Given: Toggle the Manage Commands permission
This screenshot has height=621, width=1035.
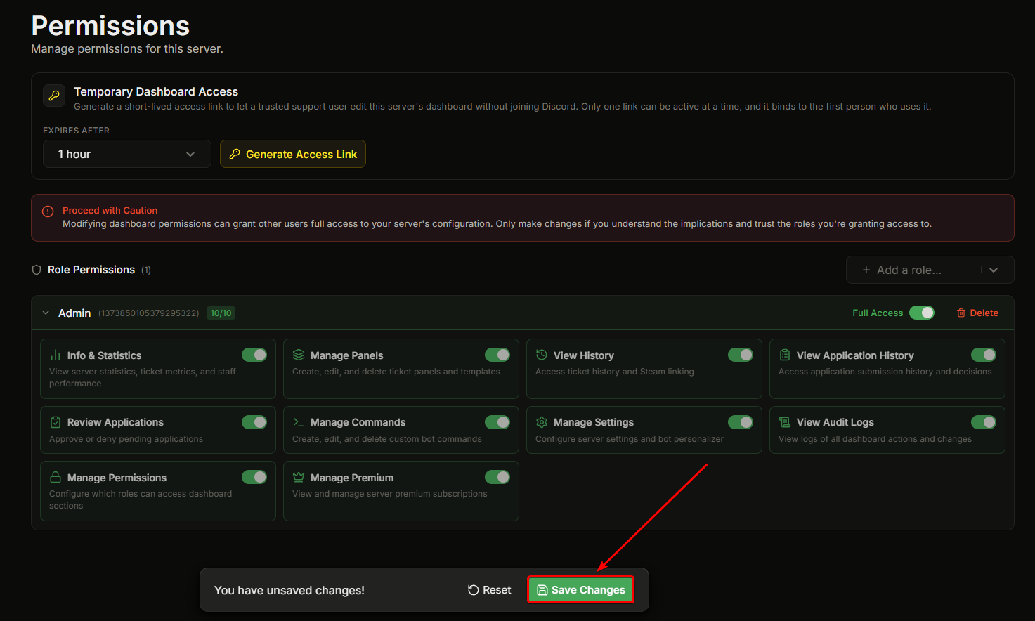Looking at the screenshot, I should point(497,422).
